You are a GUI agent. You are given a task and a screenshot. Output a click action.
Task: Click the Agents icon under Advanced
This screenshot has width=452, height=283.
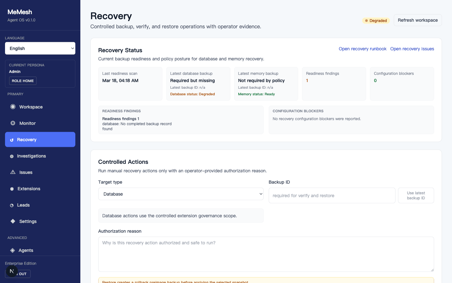pos(13,250)
